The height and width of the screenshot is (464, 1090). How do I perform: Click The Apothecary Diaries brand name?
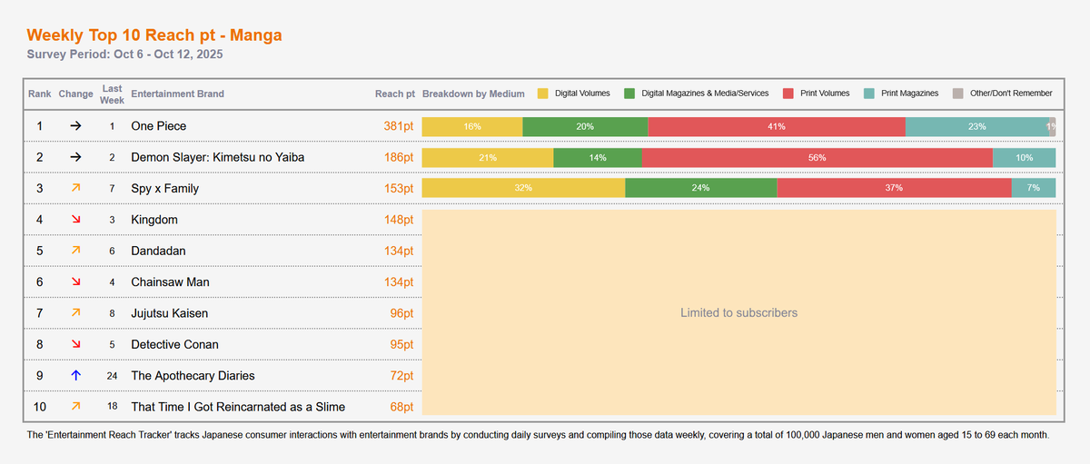[x=193, y=375]
